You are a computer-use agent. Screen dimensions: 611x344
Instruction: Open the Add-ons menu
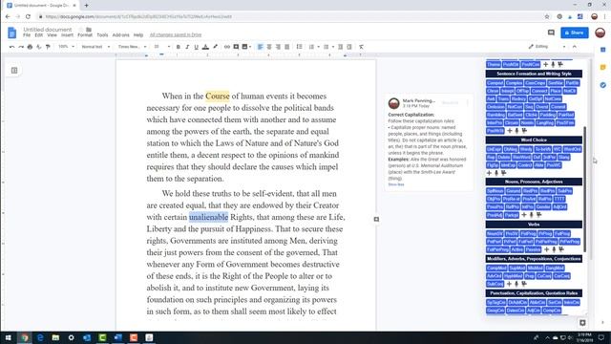click(x=121, y=35)
